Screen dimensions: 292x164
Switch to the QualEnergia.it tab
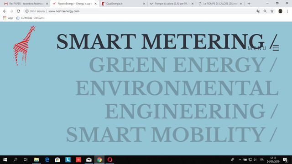(123, 4)
